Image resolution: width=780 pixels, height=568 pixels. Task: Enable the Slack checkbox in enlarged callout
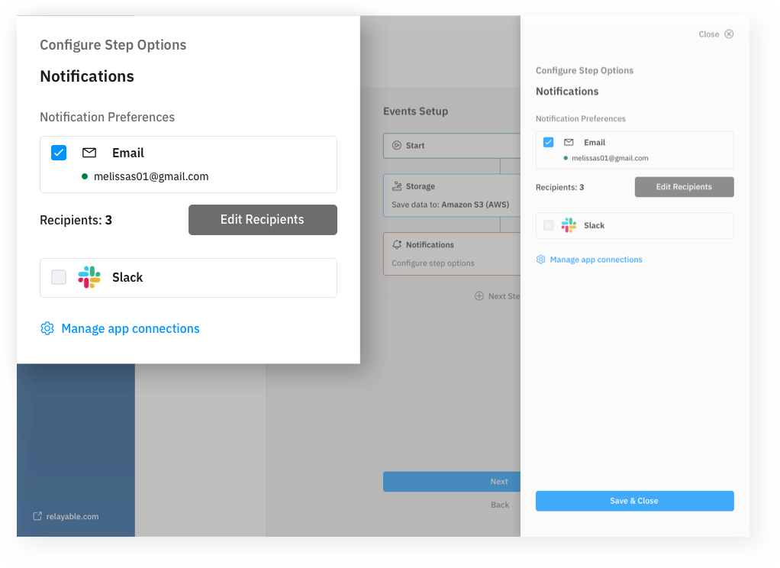tap(59, 277)
